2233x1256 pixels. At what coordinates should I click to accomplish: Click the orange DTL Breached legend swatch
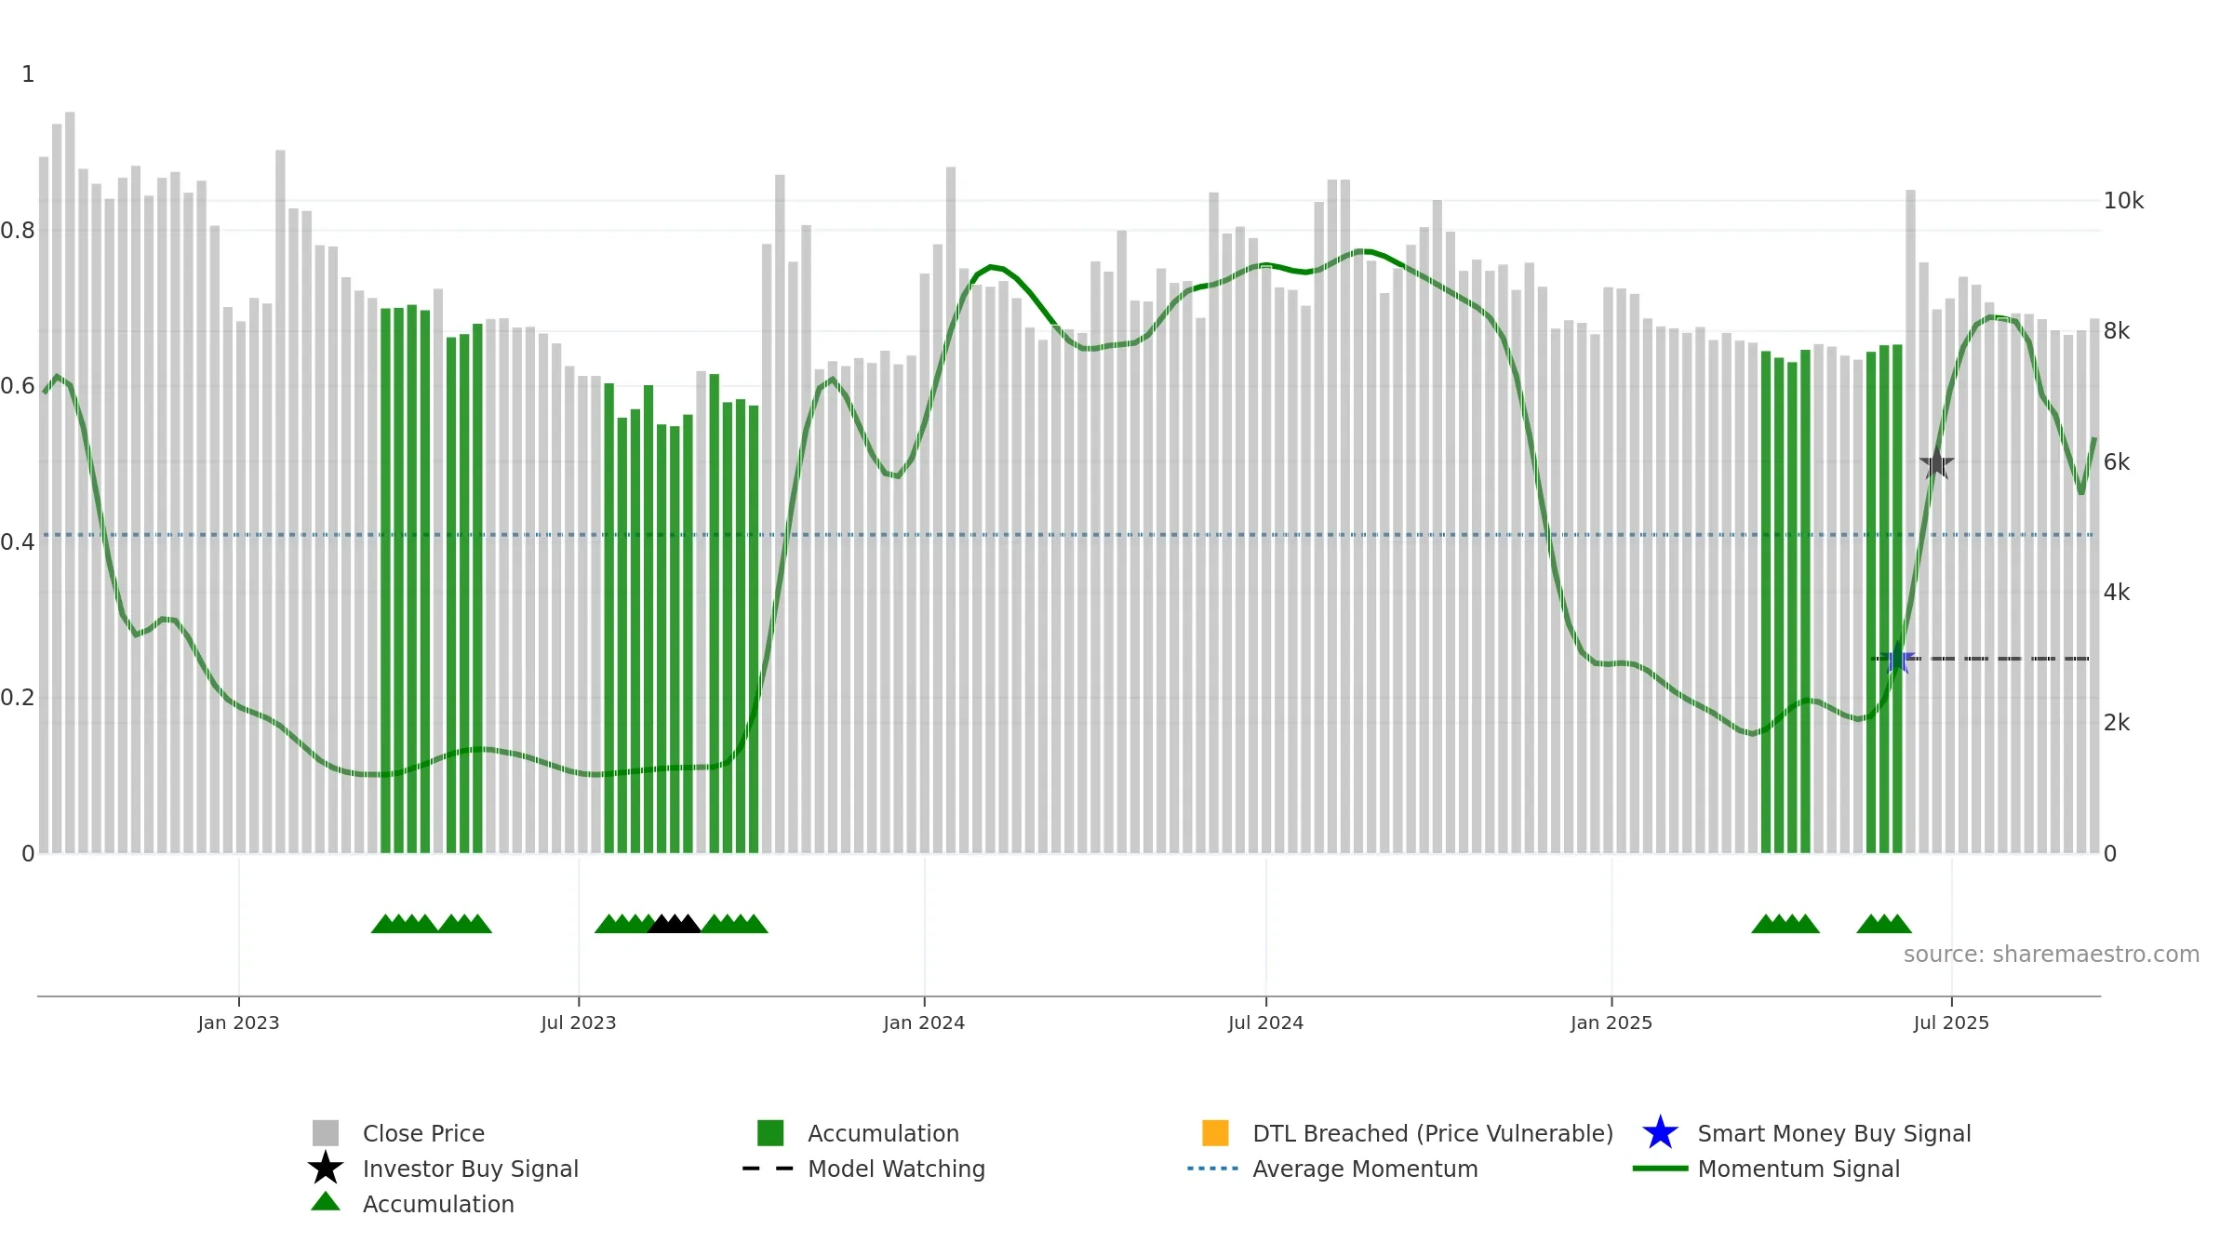click(x=1215, y=1133)
